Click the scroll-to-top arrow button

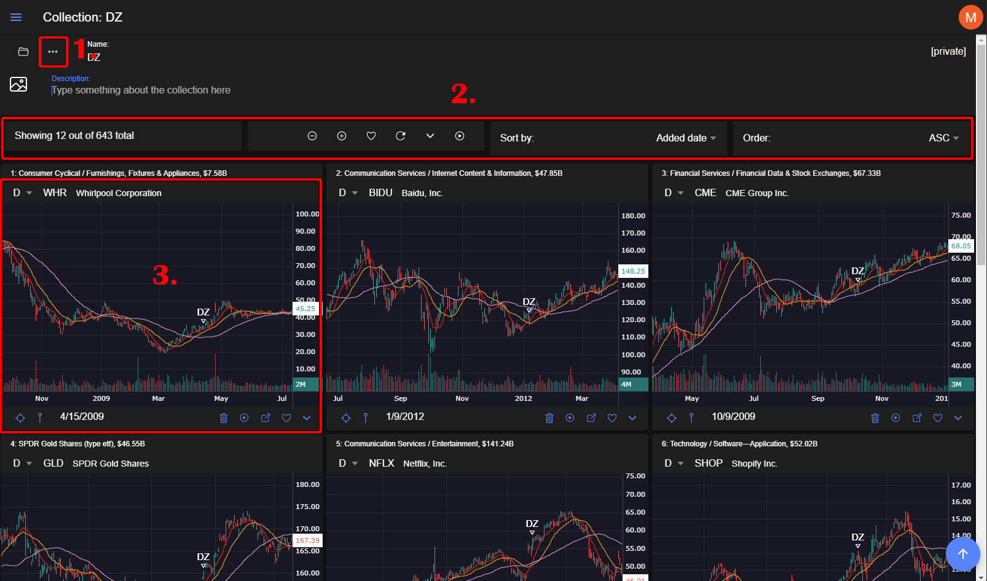962,554
